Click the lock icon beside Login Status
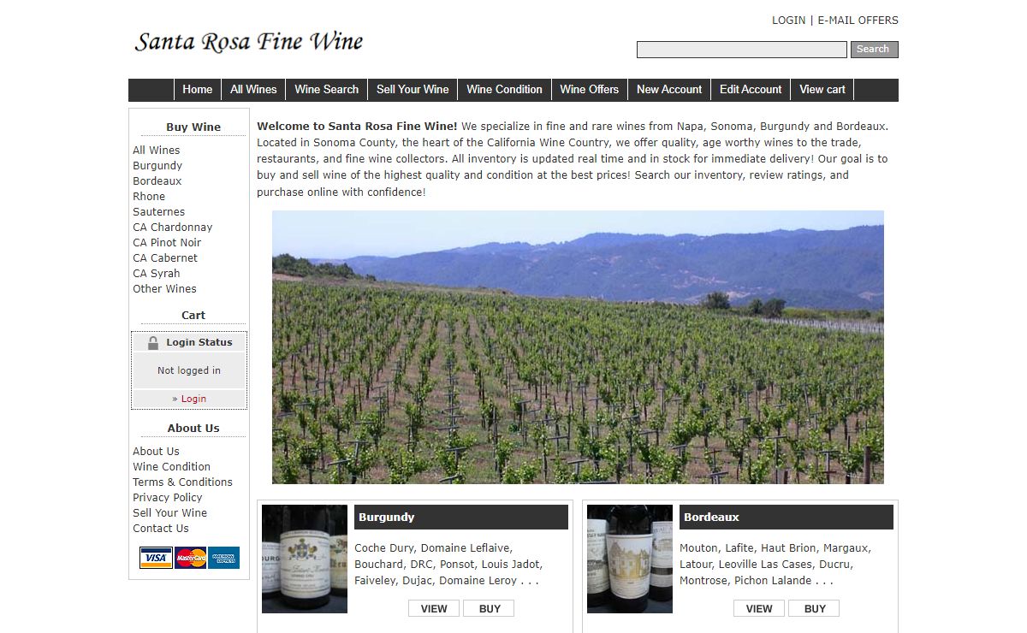 [x=153, y=343]
